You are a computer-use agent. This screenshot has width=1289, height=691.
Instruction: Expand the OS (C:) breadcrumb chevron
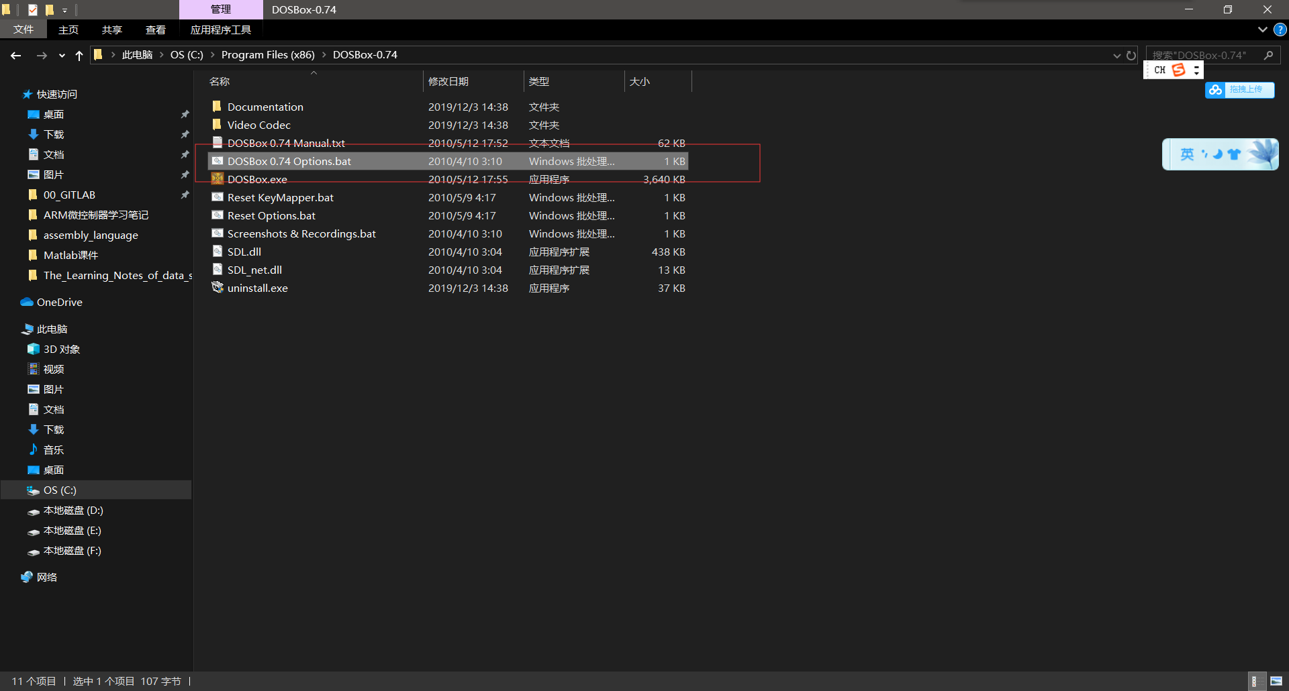coord(212,55)
